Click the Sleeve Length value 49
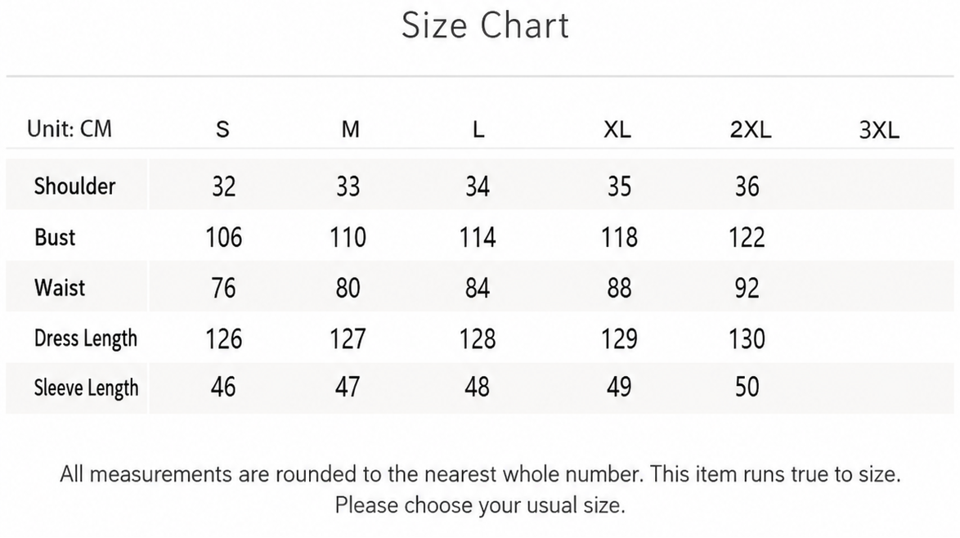This screenshot has width=960, height=538. [x=619, y=387]
